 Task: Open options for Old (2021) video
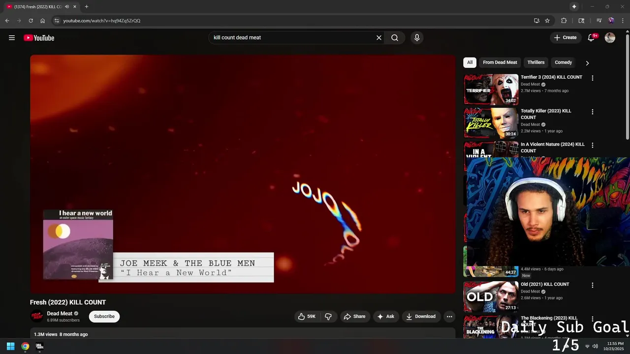[x=593, y=285]
